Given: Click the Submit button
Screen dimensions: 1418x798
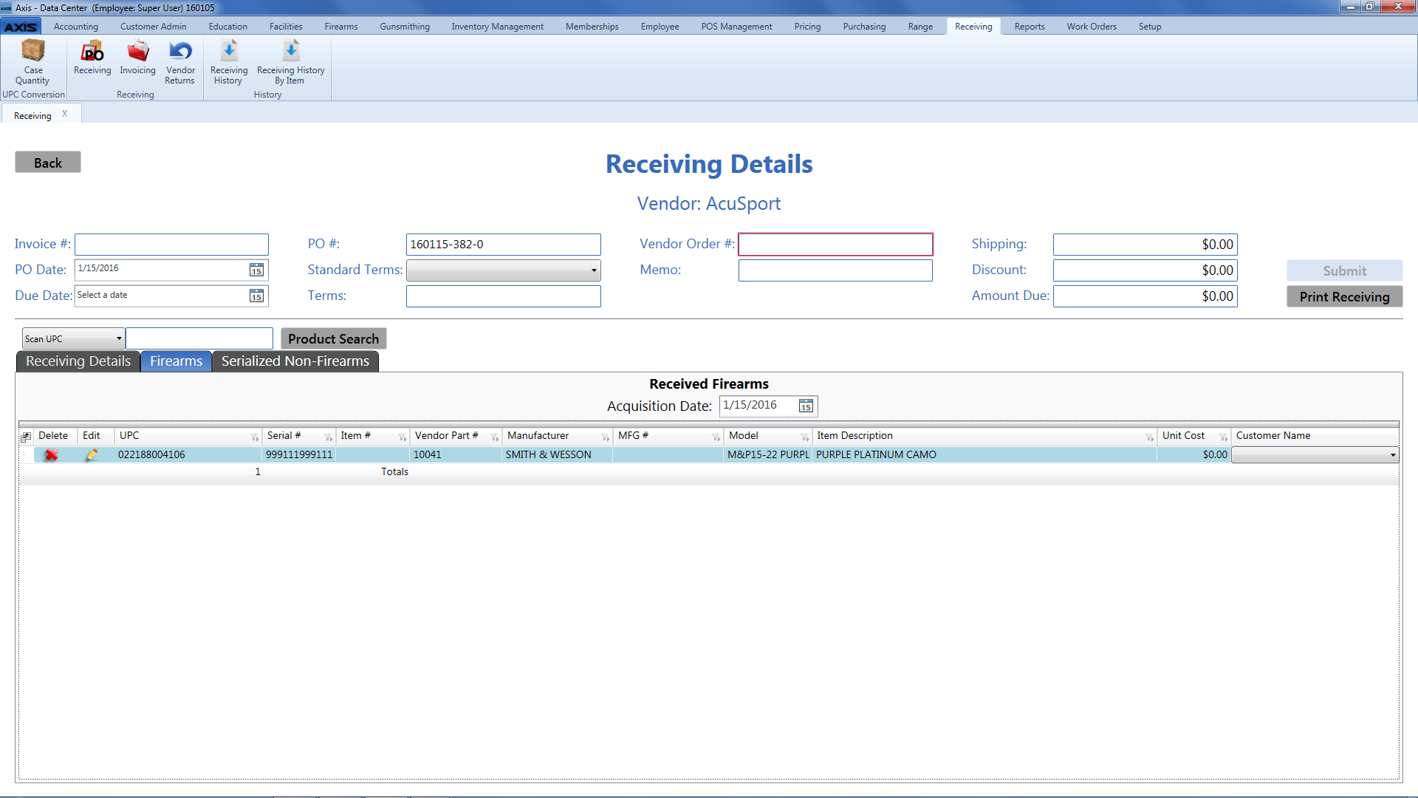Looking at the screenshot, I should (1344, 270).
